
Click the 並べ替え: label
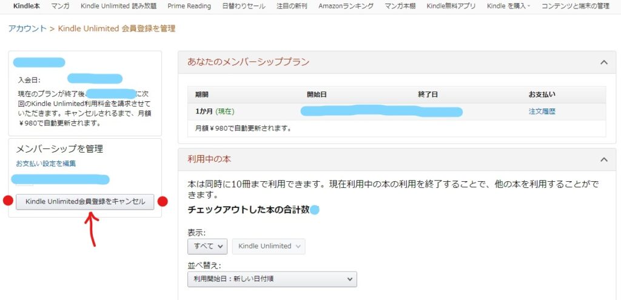coord(204,265)
